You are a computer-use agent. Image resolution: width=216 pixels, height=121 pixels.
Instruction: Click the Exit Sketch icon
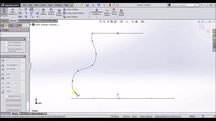(4, 12)
